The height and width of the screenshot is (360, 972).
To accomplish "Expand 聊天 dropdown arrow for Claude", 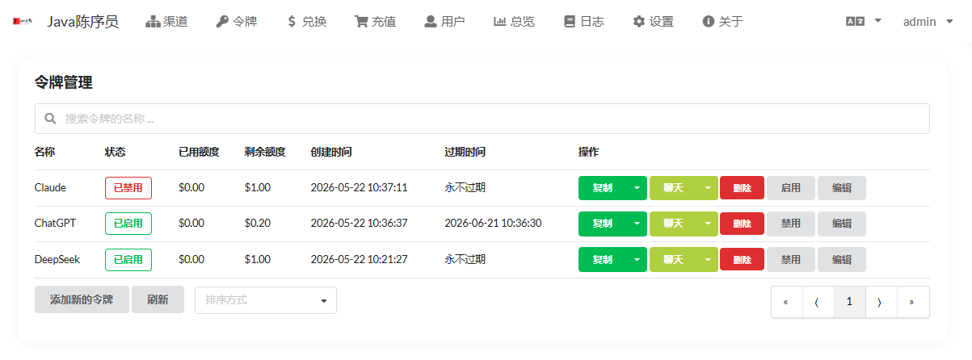I will pos(708,188).
